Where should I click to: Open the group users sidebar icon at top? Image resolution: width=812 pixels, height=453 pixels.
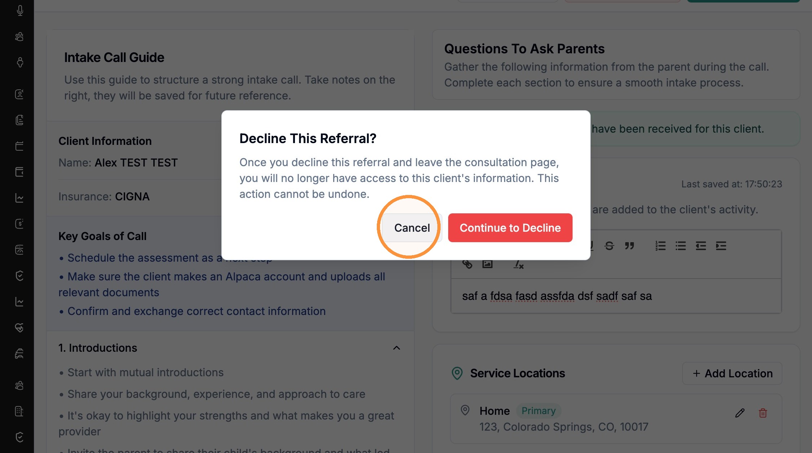click(20, 36)
